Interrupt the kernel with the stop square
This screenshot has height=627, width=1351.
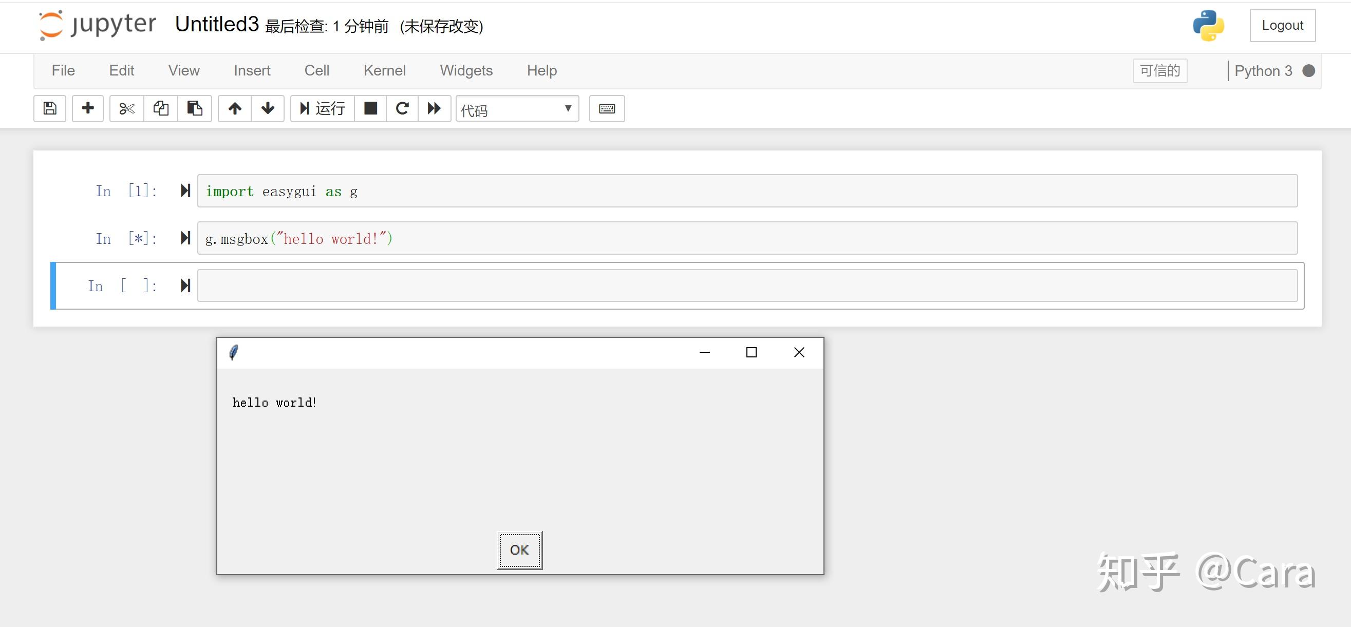pyautogui.click(x=370, y=108)
